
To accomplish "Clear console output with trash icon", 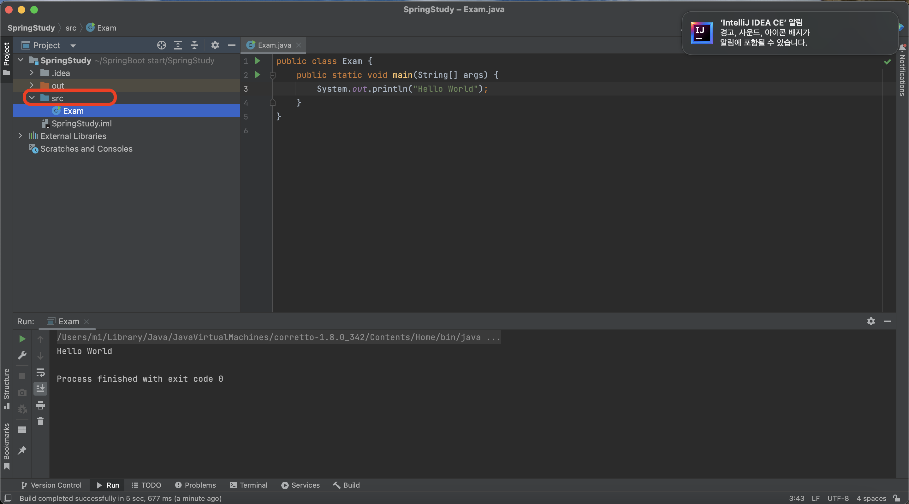I will [40, 421].
